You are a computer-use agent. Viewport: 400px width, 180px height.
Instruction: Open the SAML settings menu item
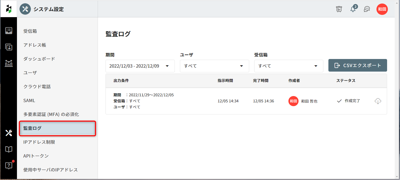[29, 101]
